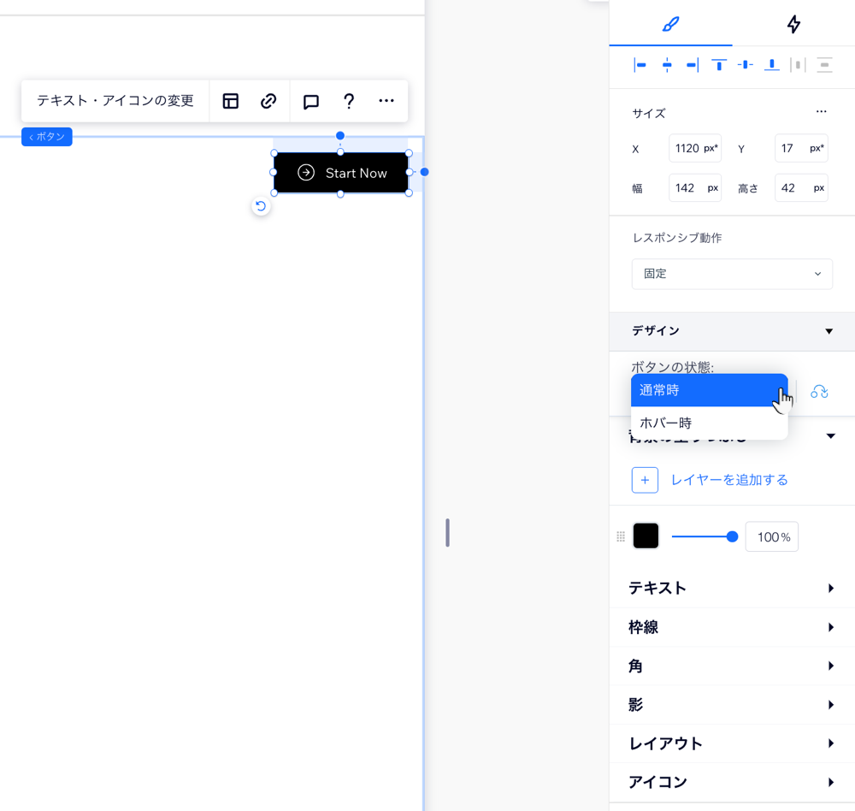Open the Design brush tab
Viewport: 855px width, 811px height.
coord(670,24)
